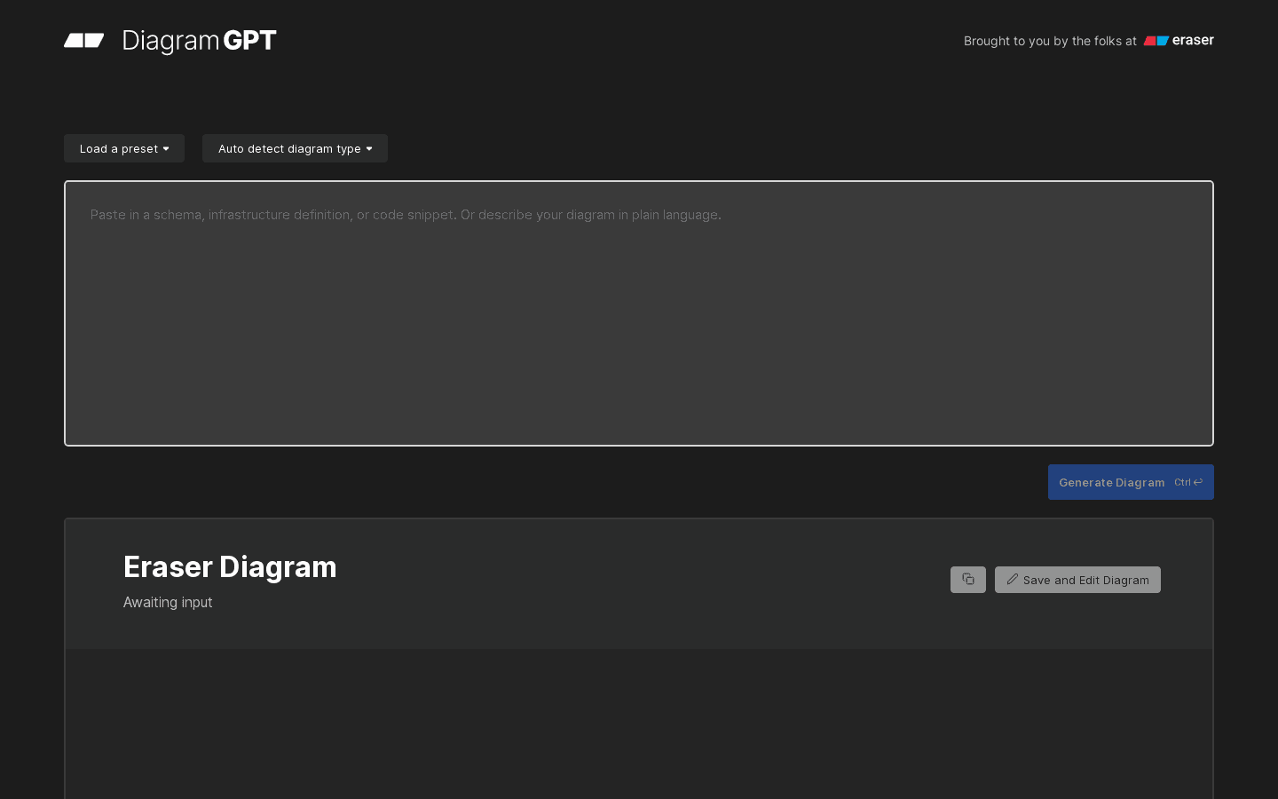Viewport: 1278px width, 799px height.
Task: Expand the chevron on Load a preset
Action: click(x=167, y=148)
